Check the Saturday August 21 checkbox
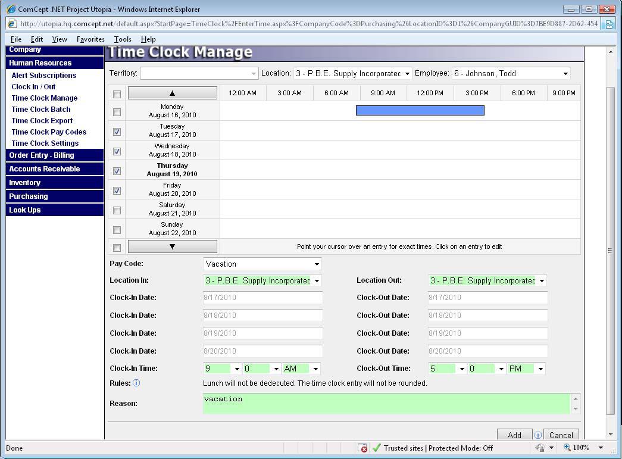Image resolution: width=622 pixels, height=459 pixels. [x=117, y=210]
